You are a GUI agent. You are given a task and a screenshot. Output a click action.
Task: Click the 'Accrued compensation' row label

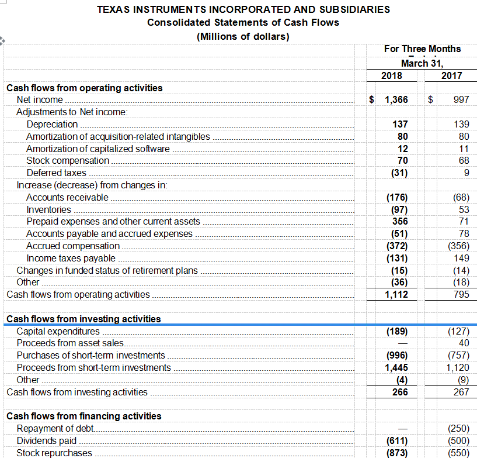coord(73,246)
